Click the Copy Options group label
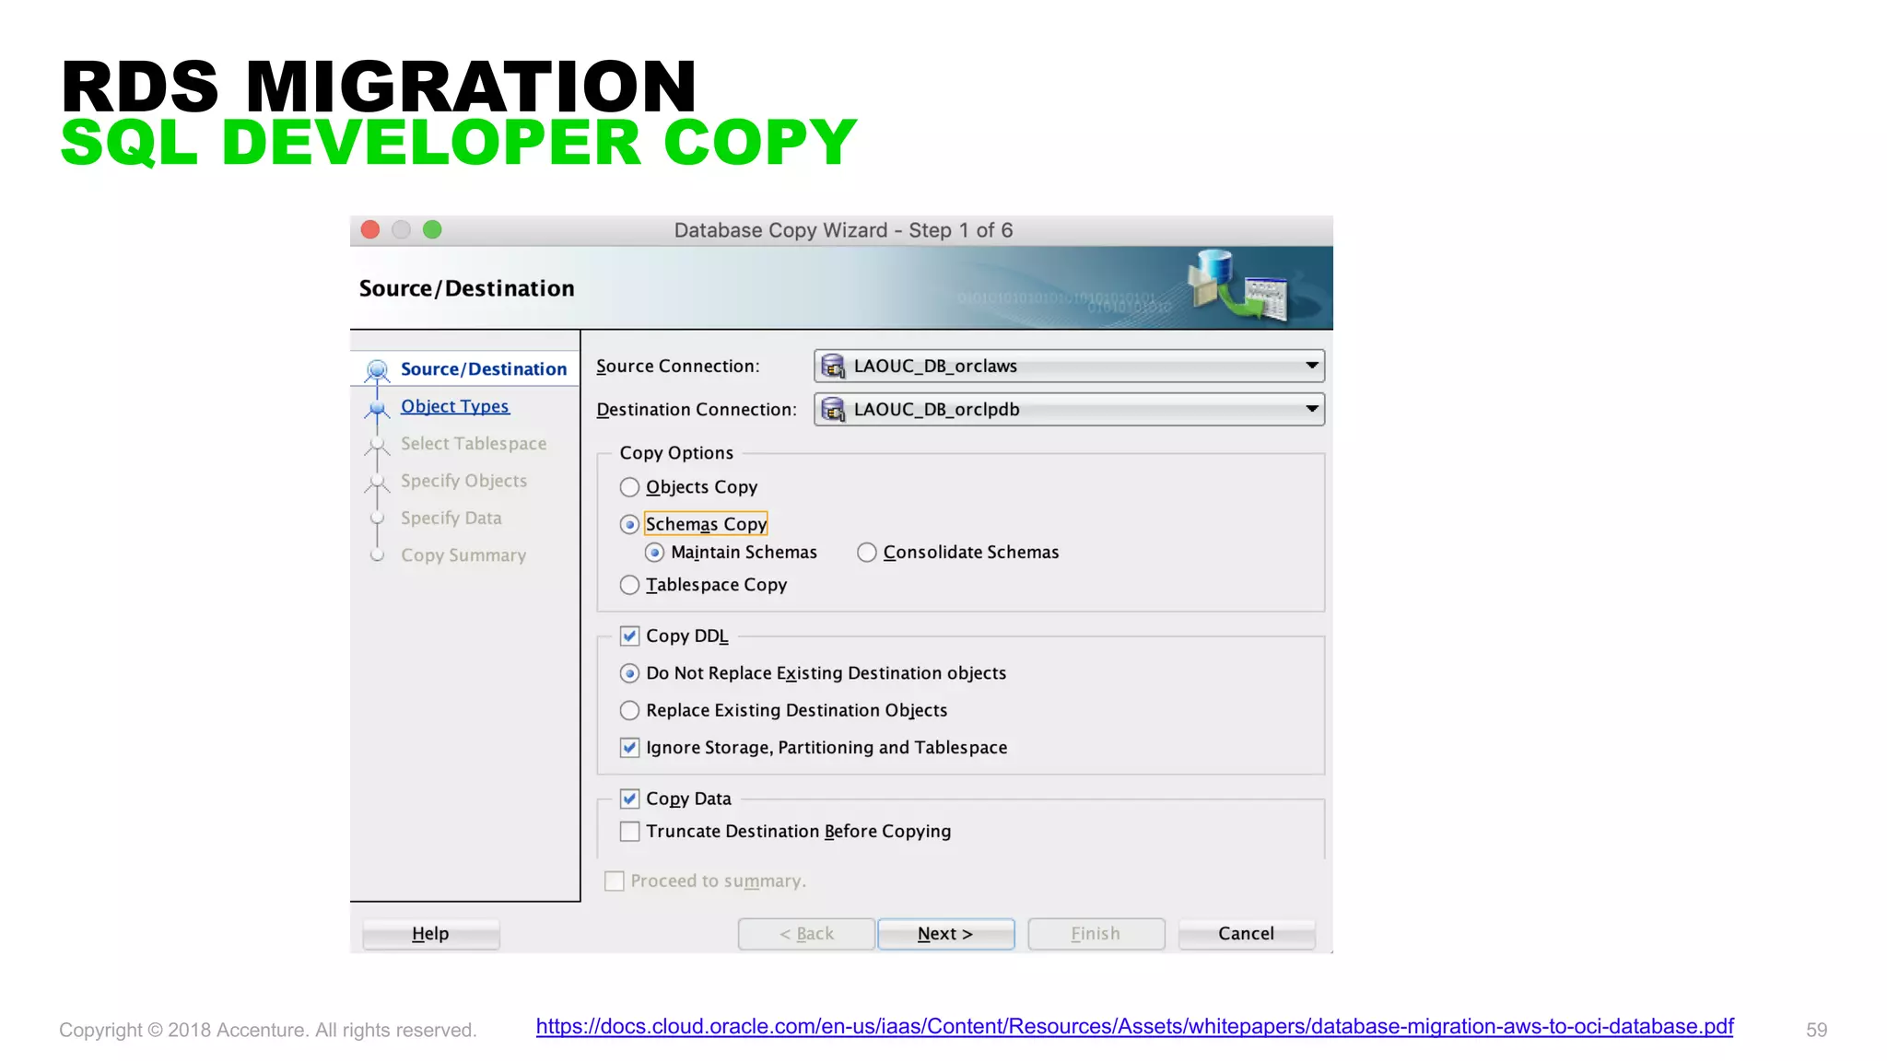This screenshot has width=1887, height=1061. tap(676, 453)
